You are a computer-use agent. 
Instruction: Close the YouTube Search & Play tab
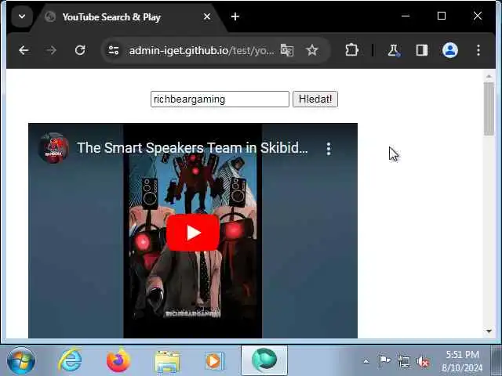(207, 16)
